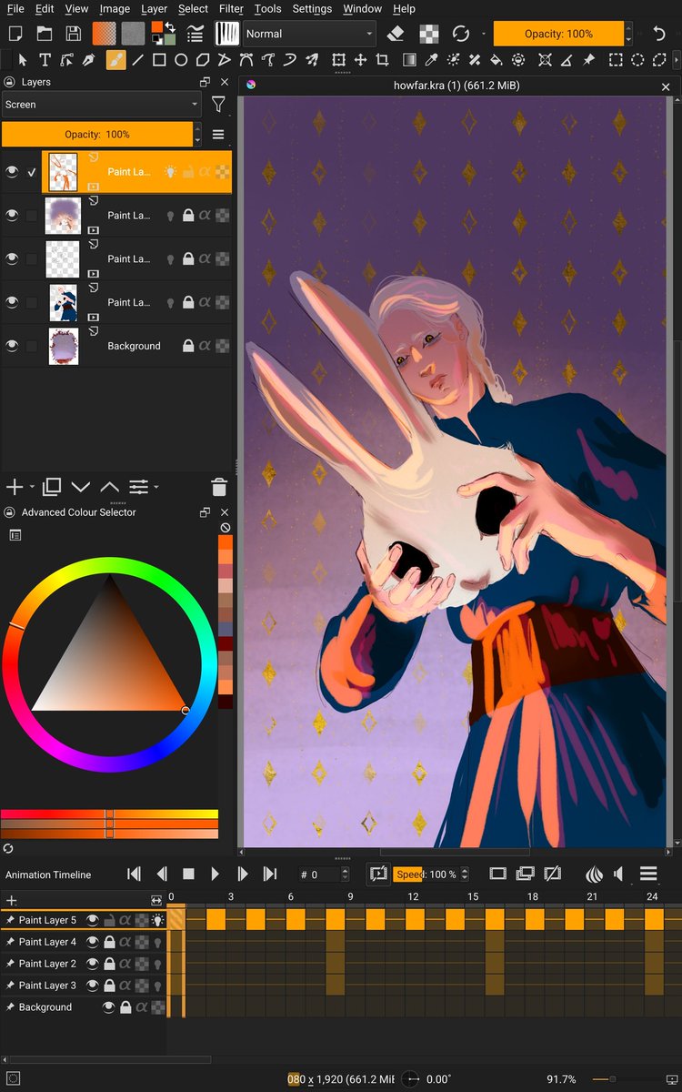Viewport: 682px width, 1092px height.
Task: Select the Colour Sampler eyedropper tool
Action: tap(431, 60)
